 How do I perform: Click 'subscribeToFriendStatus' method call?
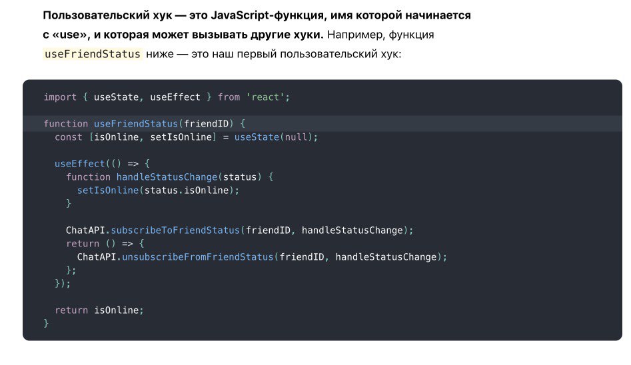[175, 230]
